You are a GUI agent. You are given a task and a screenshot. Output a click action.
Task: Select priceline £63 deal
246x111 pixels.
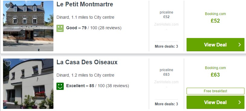pos(166,72)
